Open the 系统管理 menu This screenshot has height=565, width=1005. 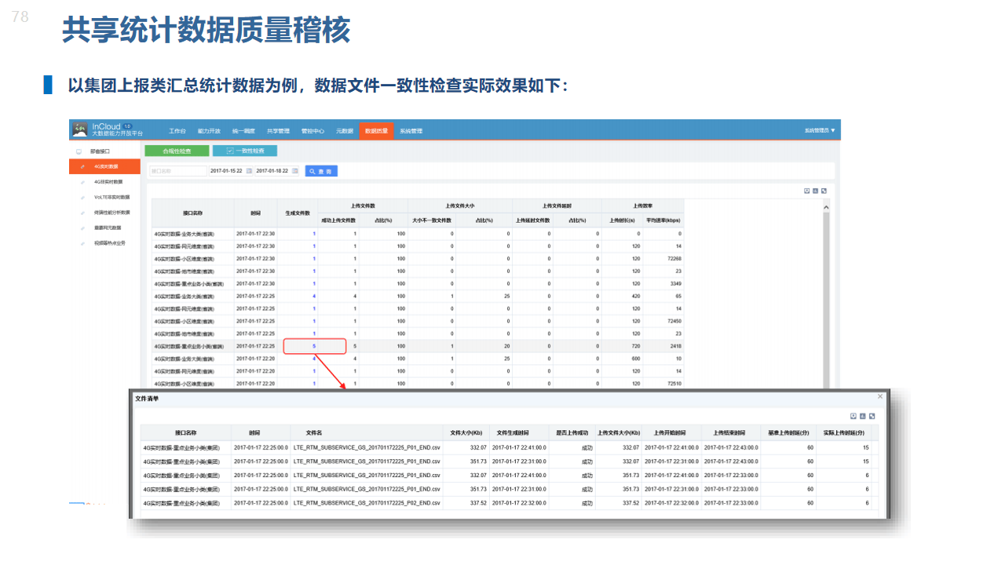411,130
